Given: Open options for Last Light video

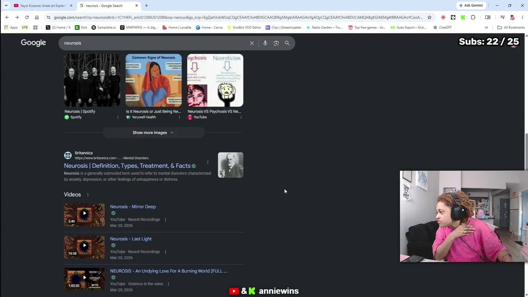Looking at the screenshot, I should 165,252.
